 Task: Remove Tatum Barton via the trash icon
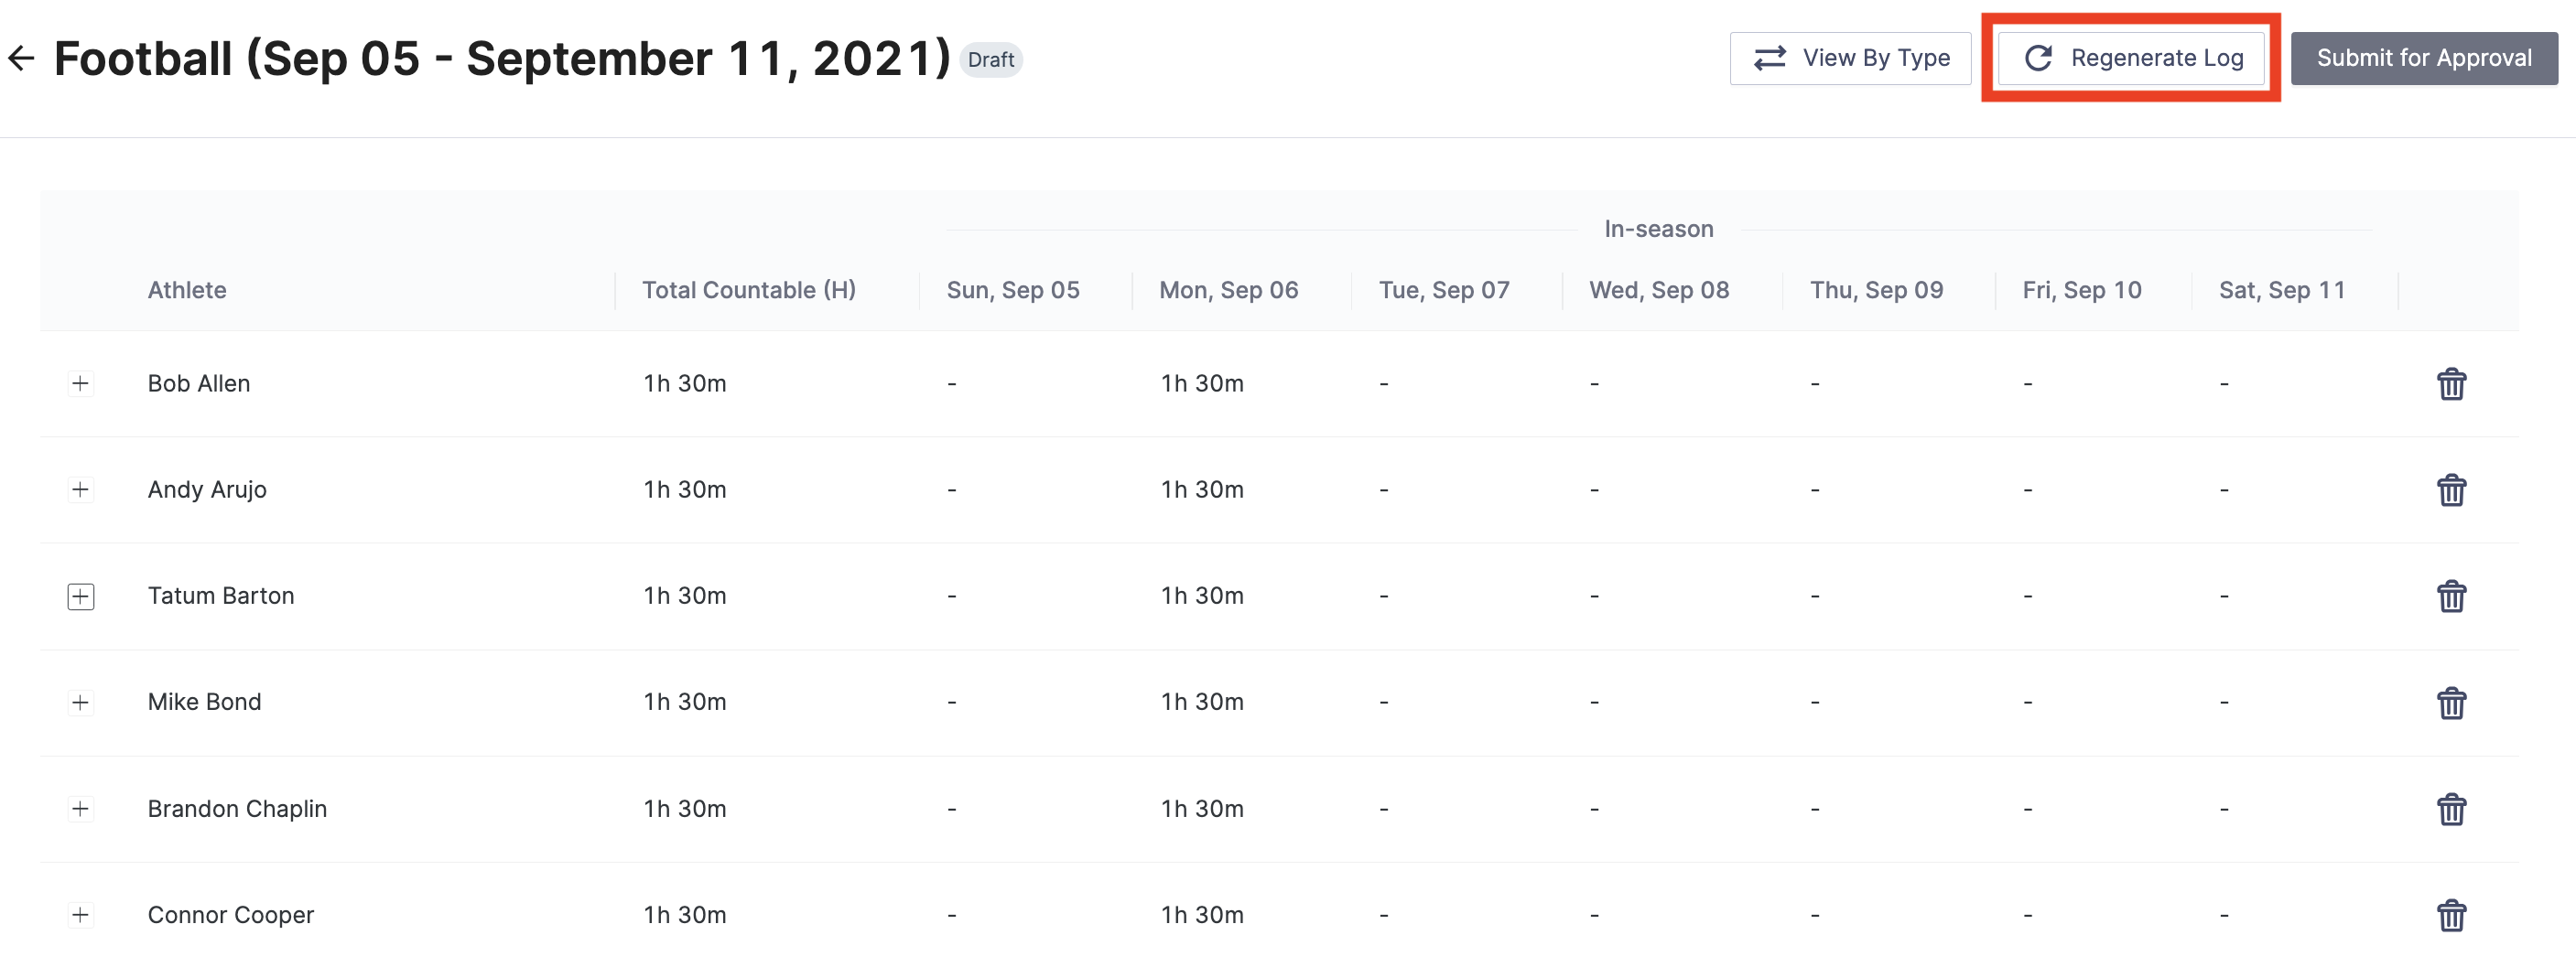[x=2452, y=596]
